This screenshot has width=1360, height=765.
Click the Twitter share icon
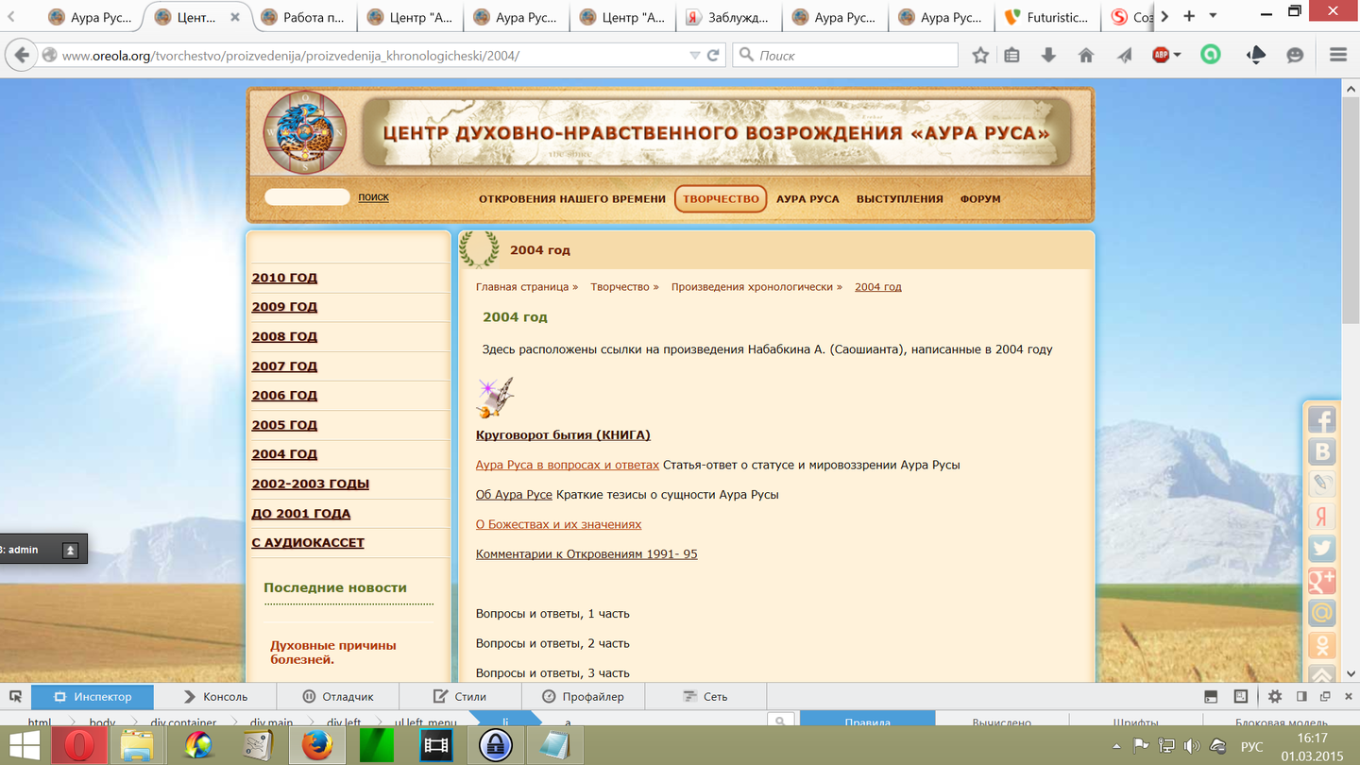(1321, 549)
